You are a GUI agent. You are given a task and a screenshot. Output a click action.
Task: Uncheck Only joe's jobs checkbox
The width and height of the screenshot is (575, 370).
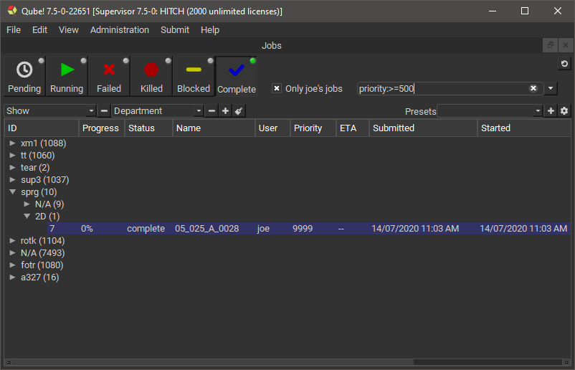pyautogui.click(x=277, y=89)
